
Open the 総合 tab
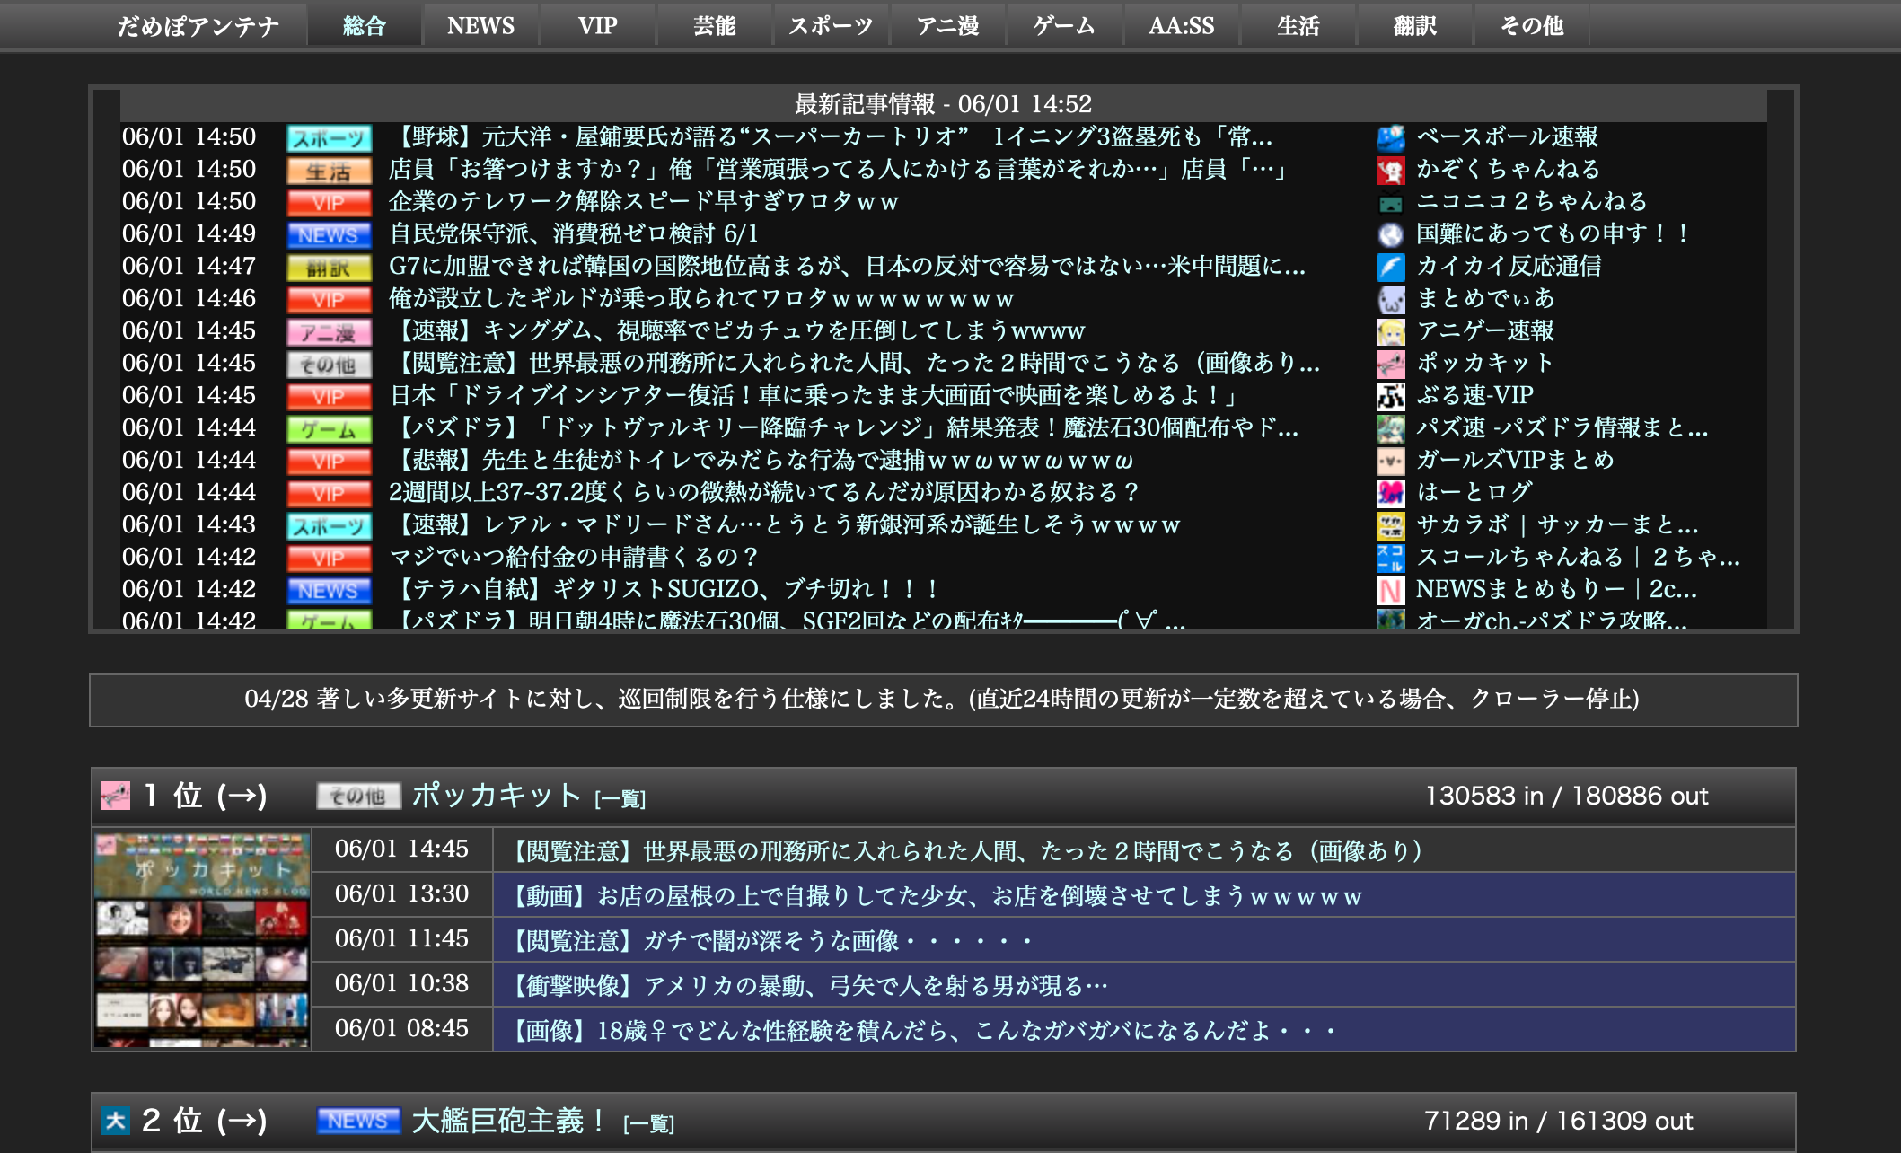pyautogui.click(x=366, y=24)
